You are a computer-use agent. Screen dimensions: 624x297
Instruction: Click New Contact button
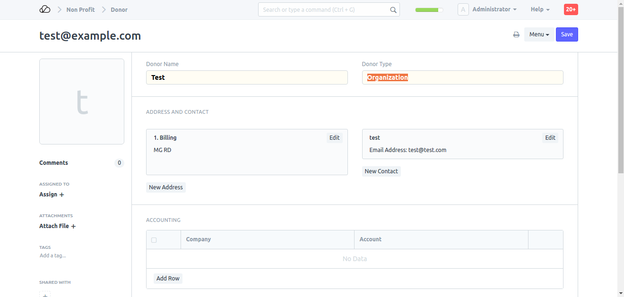381,171
